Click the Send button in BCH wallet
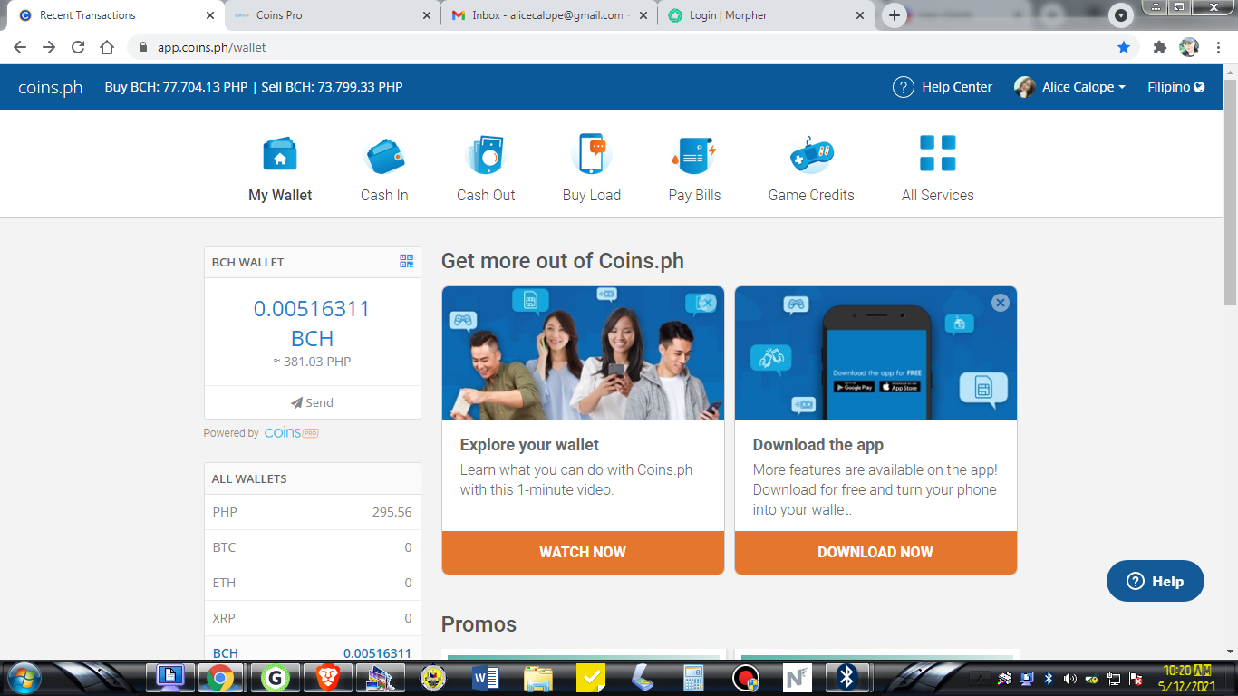1238x696 pixels. [313, 402]
